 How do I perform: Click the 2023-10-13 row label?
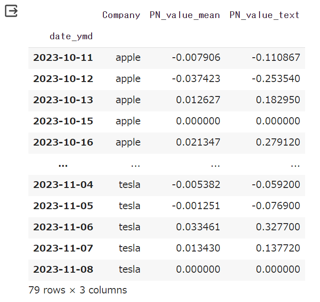click(63, 100)
